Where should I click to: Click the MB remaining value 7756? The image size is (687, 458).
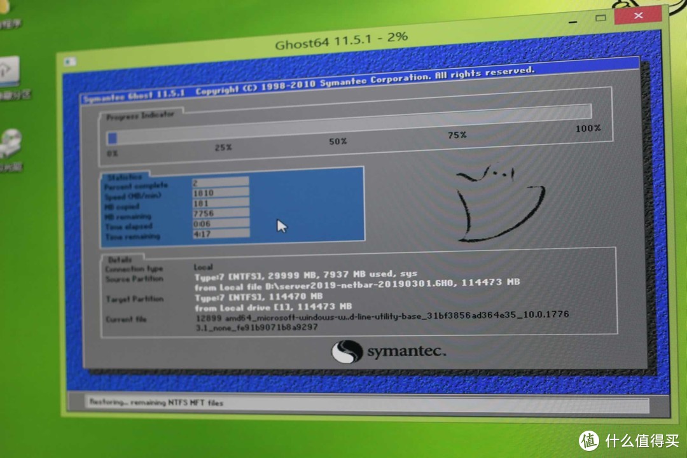pos(220,214)
